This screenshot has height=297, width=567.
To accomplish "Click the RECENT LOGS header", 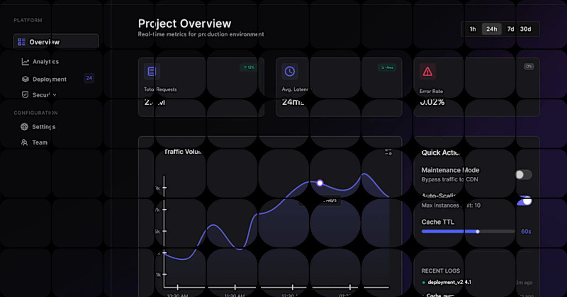I will (440, 271).
